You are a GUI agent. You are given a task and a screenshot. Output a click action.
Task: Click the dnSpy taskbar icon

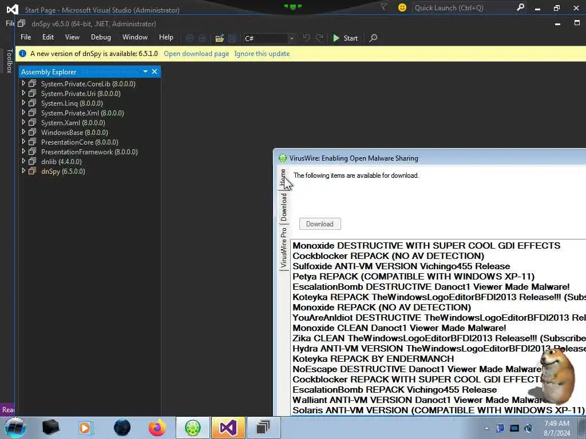click(x=263, y=428)
